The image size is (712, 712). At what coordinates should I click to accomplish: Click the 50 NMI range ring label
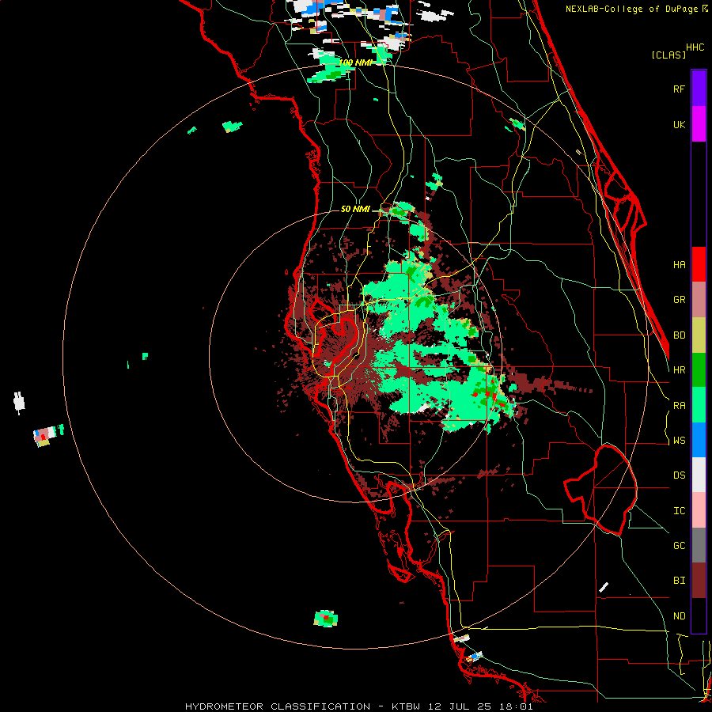(355, 209)
